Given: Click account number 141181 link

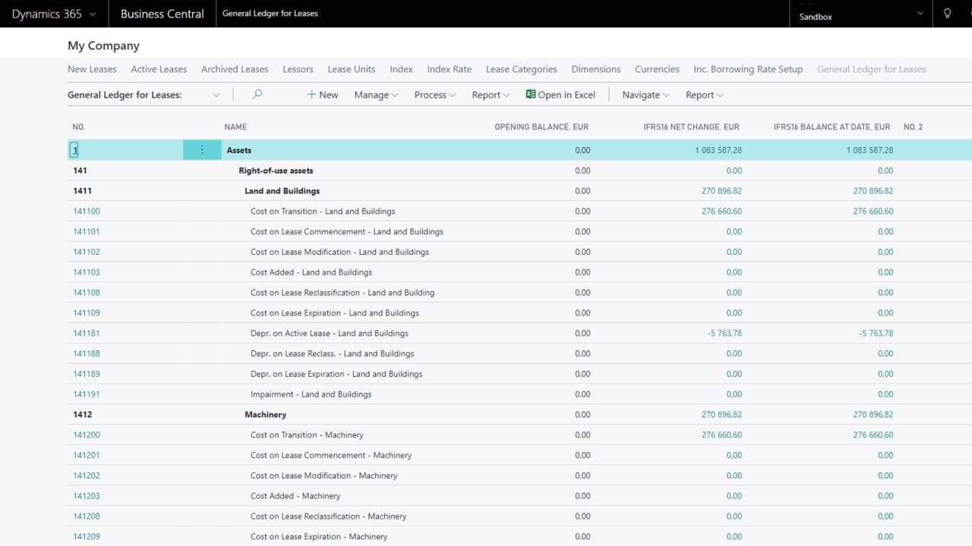Looking at the screenshot, I should point(87,334).
